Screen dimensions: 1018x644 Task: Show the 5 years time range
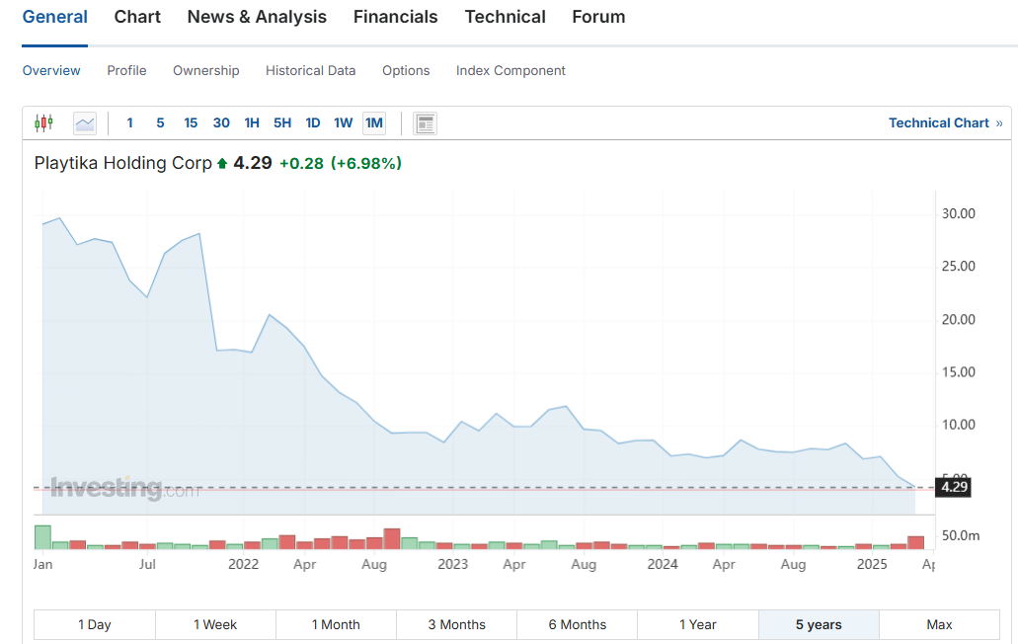pos(819,624)
